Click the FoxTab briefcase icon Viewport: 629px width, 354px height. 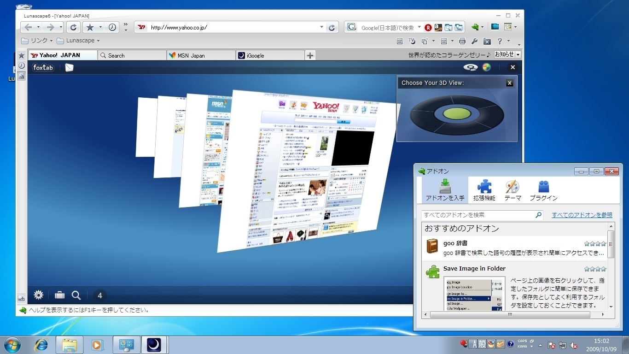click(x=59, y=295)
